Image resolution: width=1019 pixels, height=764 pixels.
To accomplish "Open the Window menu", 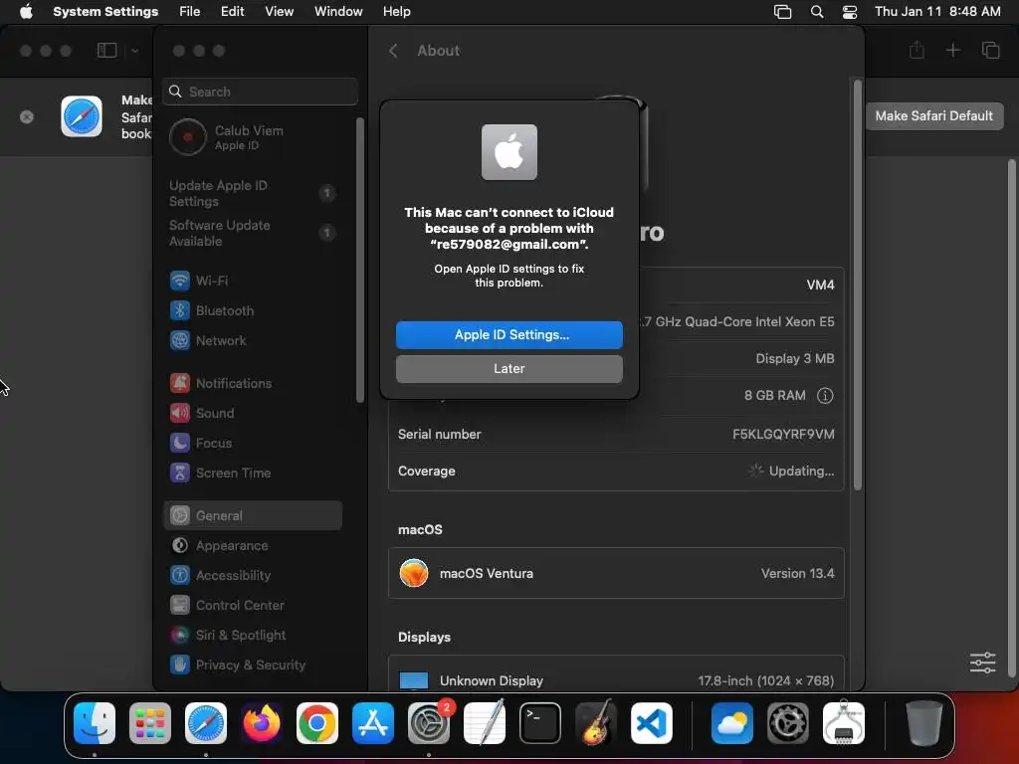I will 338,12.
